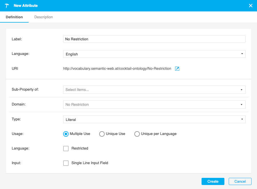This screenshot has height=189, width=257.
Task: Select the Definition tab
Action: [x=14, y=17]
